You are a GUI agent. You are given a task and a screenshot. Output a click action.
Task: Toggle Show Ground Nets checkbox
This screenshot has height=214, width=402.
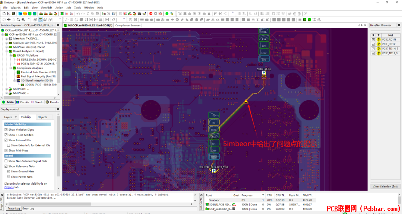pyautogui.click(x=9, y=172)
